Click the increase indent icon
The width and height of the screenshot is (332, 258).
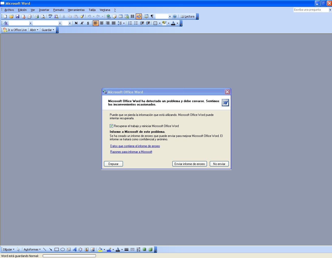pos(148,23)
